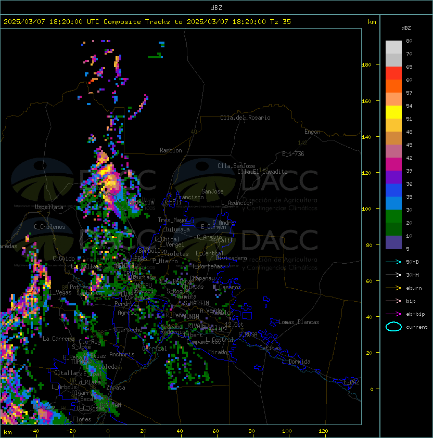The image size is (433, 438).
Task: Select the 'Ramblon' place label on the map
Action: 171,150
